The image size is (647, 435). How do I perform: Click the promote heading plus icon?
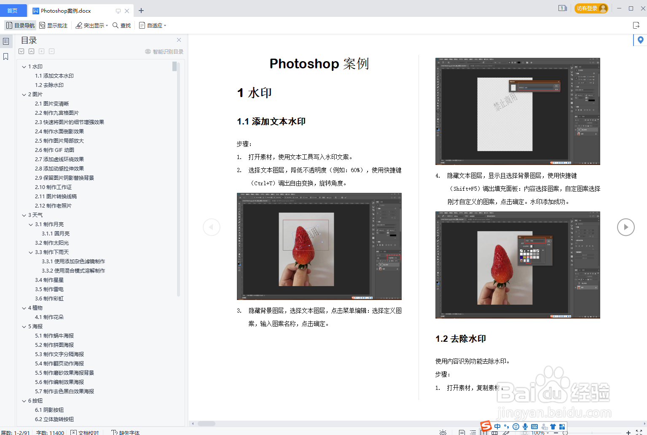(x=42, y=51)
